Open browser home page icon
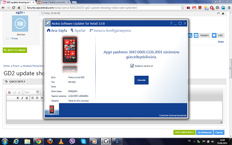The image size is (232, 145). click(x=19, y=8)
